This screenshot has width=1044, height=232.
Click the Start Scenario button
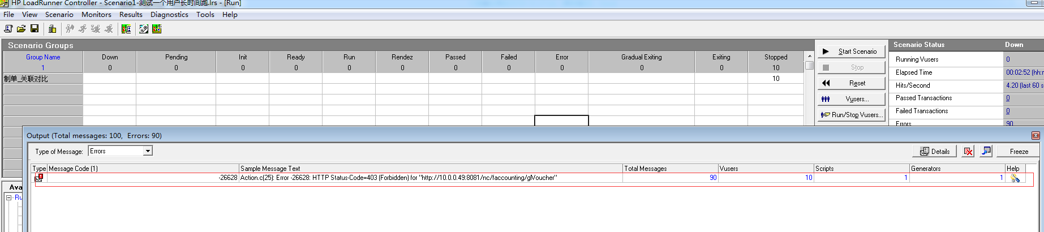pos(851,51)
